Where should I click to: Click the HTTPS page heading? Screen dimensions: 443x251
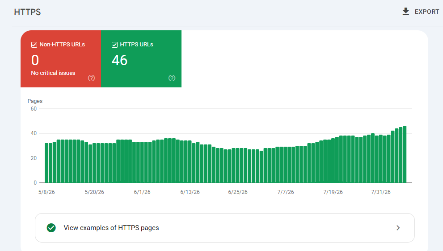pos(27,12)
